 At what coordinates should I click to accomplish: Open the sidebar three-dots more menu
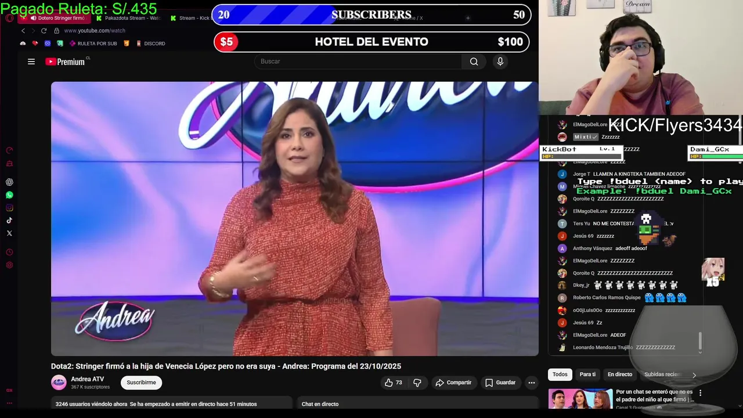[x=9, y=403]
